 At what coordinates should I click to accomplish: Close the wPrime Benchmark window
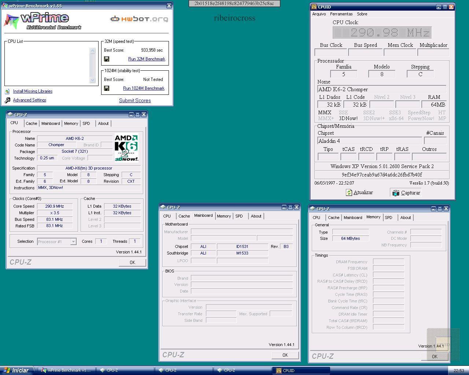click(x=169, y=5)
